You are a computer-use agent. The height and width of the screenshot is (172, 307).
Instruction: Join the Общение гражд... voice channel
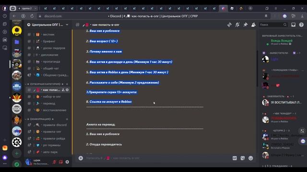48,75
